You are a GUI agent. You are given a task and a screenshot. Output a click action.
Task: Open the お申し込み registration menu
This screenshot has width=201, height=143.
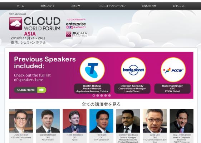click(x=178, y=6)
